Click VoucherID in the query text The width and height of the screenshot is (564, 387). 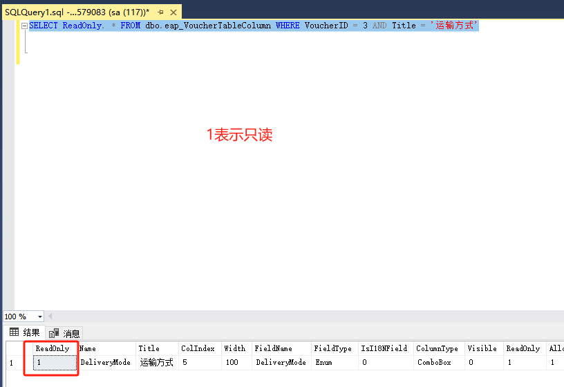(x=326, y=26)
